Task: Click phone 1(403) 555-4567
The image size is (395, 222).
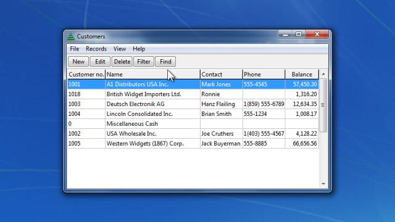Action: [x=264, y=133]
